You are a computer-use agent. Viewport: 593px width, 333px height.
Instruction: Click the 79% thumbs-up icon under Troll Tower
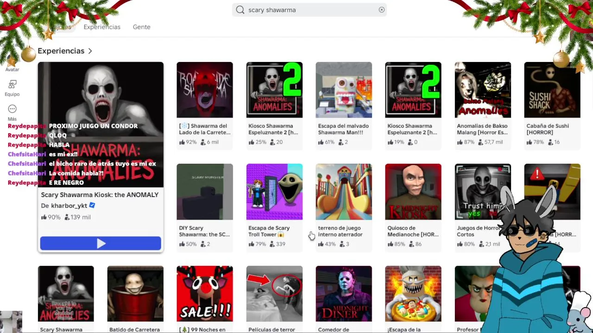click(x=251, y=244)
